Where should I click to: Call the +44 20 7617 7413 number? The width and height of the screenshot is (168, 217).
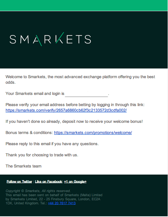pyautogui.click(x=62, y=203)
